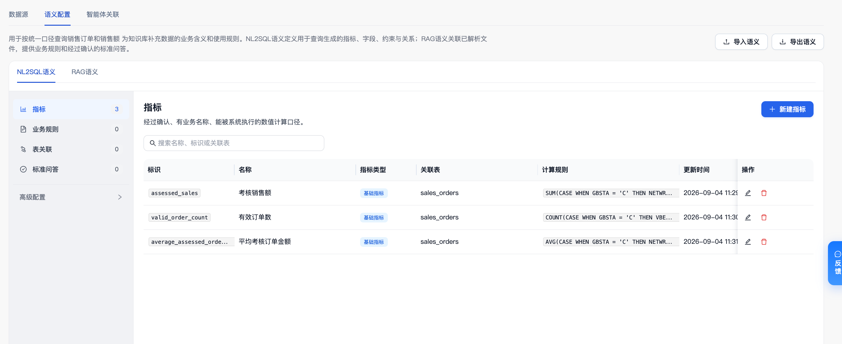Click the 指标类型 column header
Viewport: 842px width, 344px height.
[x=373, y=170]
